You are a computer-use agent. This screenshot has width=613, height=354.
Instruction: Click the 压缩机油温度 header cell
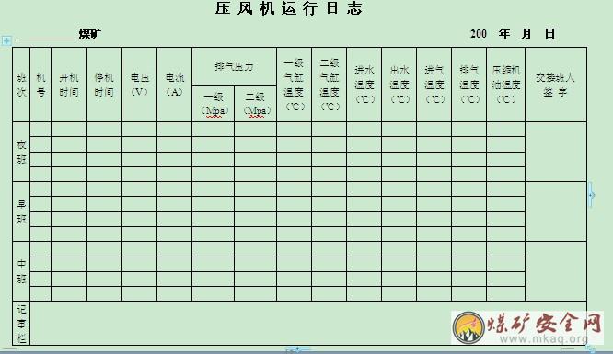pyautogui.click(x=506, y=85)
